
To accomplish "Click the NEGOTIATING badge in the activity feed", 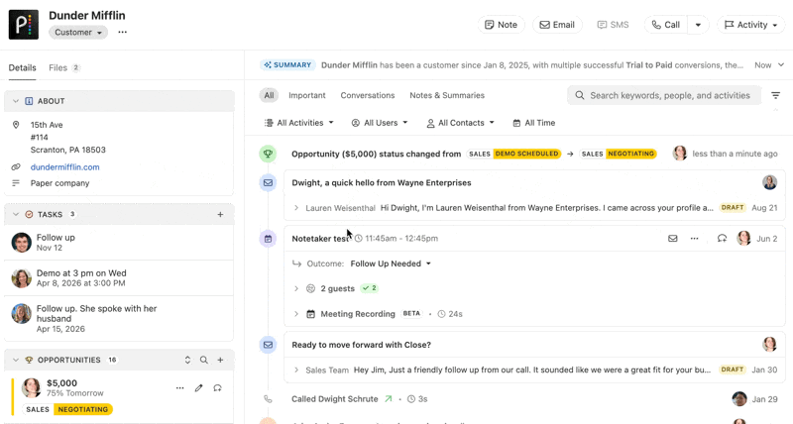I will tap(630, 154).
